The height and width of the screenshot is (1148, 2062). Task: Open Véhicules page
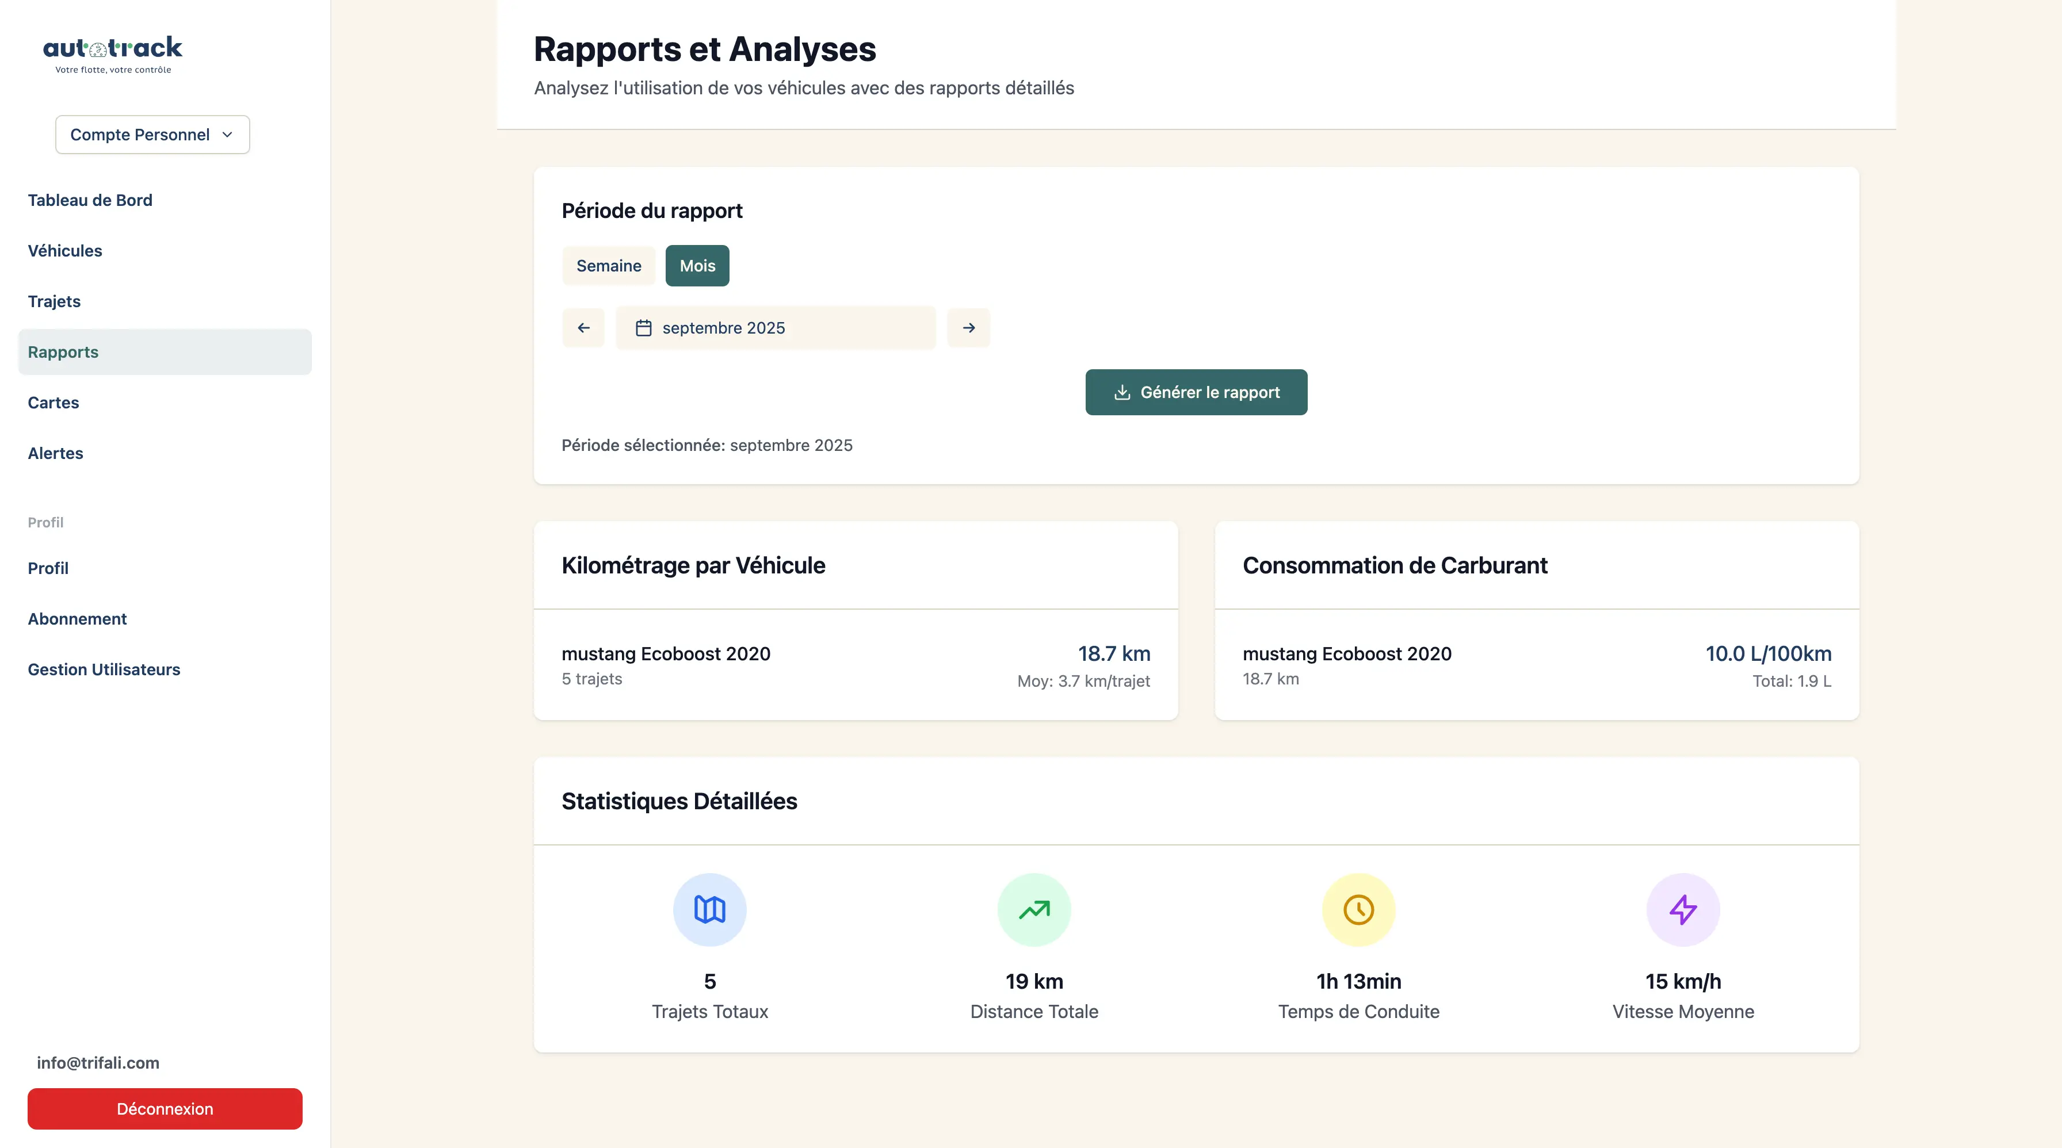(165, 250)
